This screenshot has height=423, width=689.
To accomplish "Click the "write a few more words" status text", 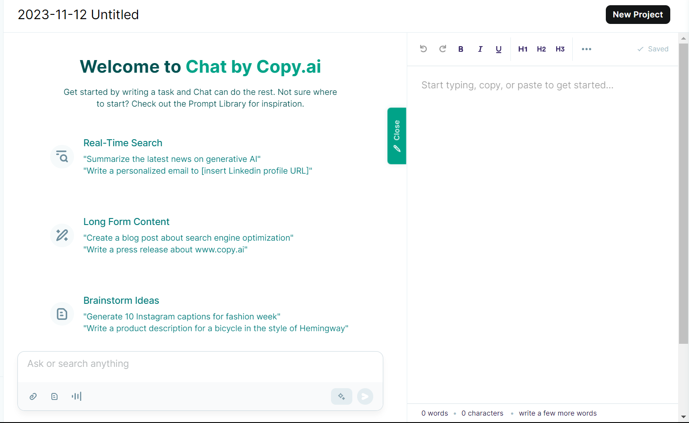I will (x=558, y=413).
